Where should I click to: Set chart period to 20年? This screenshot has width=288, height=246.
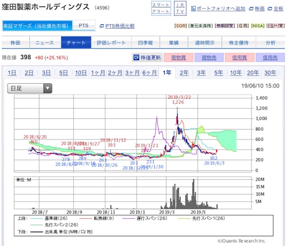click(x=253, y=73)
